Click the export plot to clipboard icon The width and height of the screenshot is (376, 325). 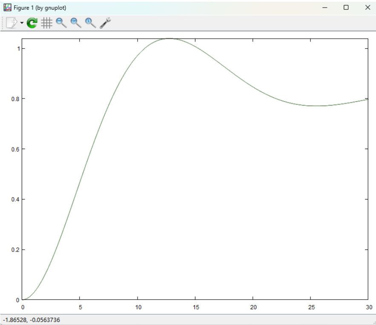click(x=11, y=23)
